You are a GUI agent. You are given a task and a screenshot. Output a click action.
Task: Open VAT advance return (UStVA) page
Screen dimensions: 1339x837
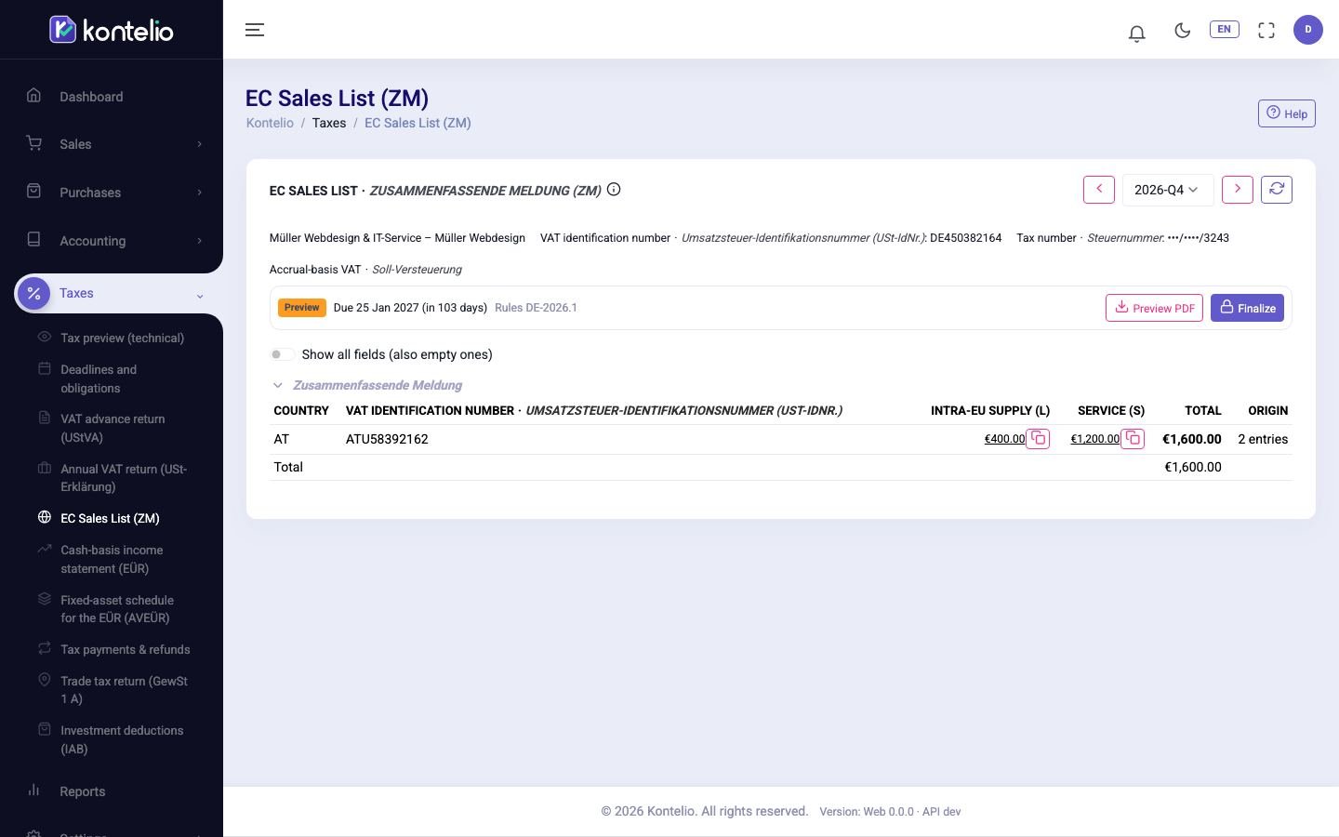coord(113,428)
